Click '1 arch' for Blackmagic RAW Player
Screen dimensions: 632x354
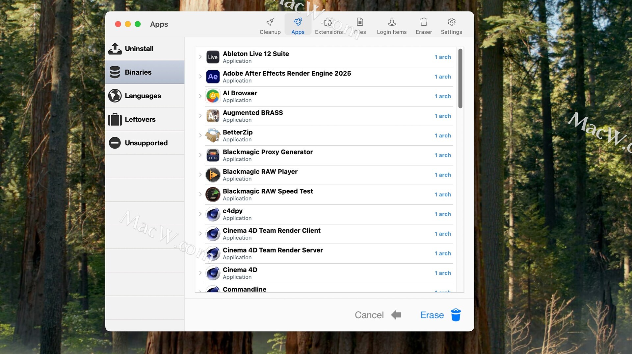tap(443, 175)
